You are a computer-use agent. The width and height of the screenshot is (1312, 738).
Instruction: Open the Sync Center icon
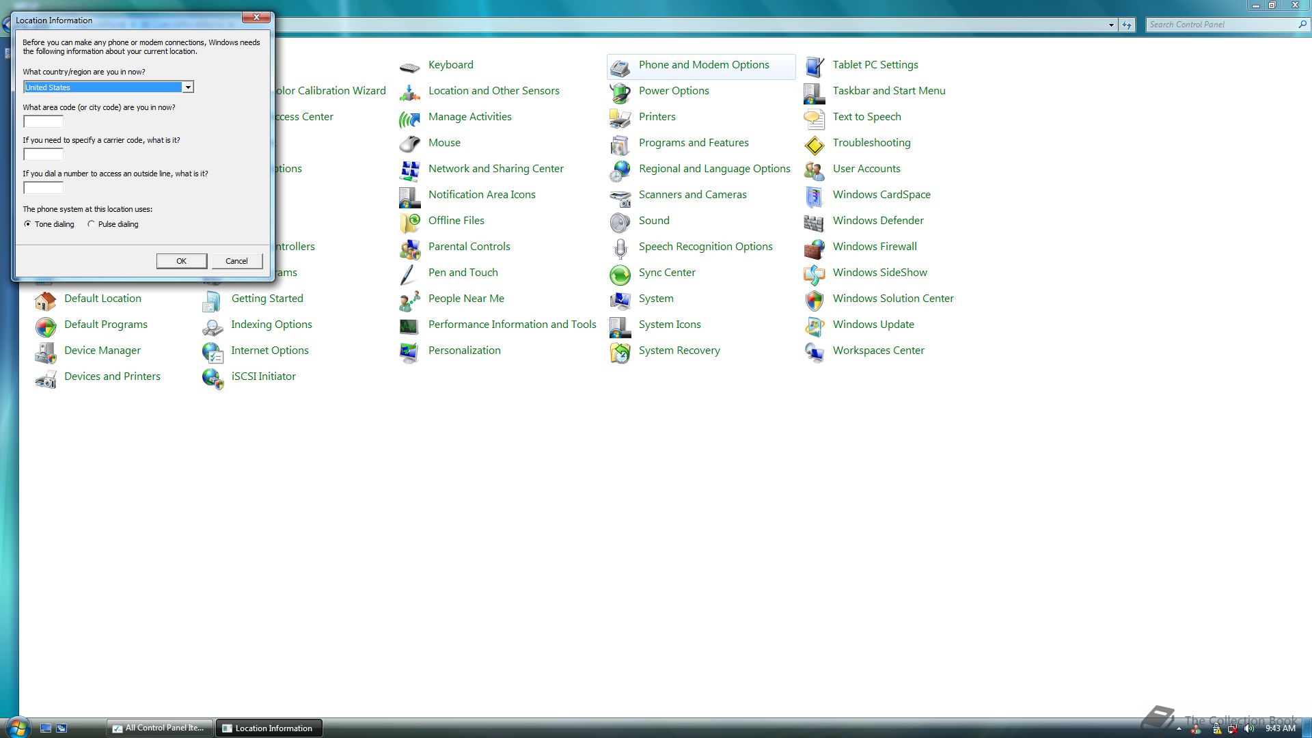click(620, 274)
